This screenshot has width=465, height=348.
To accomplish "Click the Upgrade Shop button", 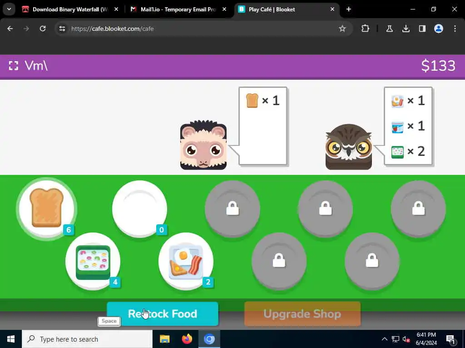I will (x=302, y=314).
